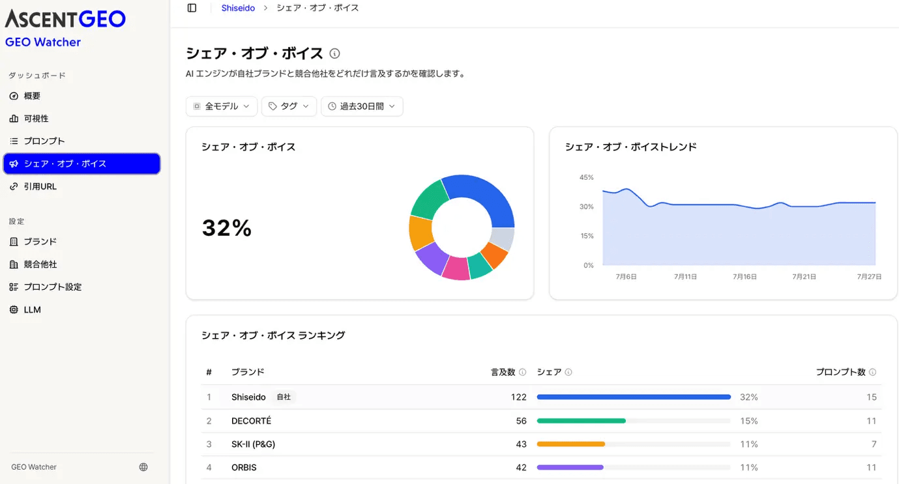Click info icon next to 言及数

coord(522,372)
